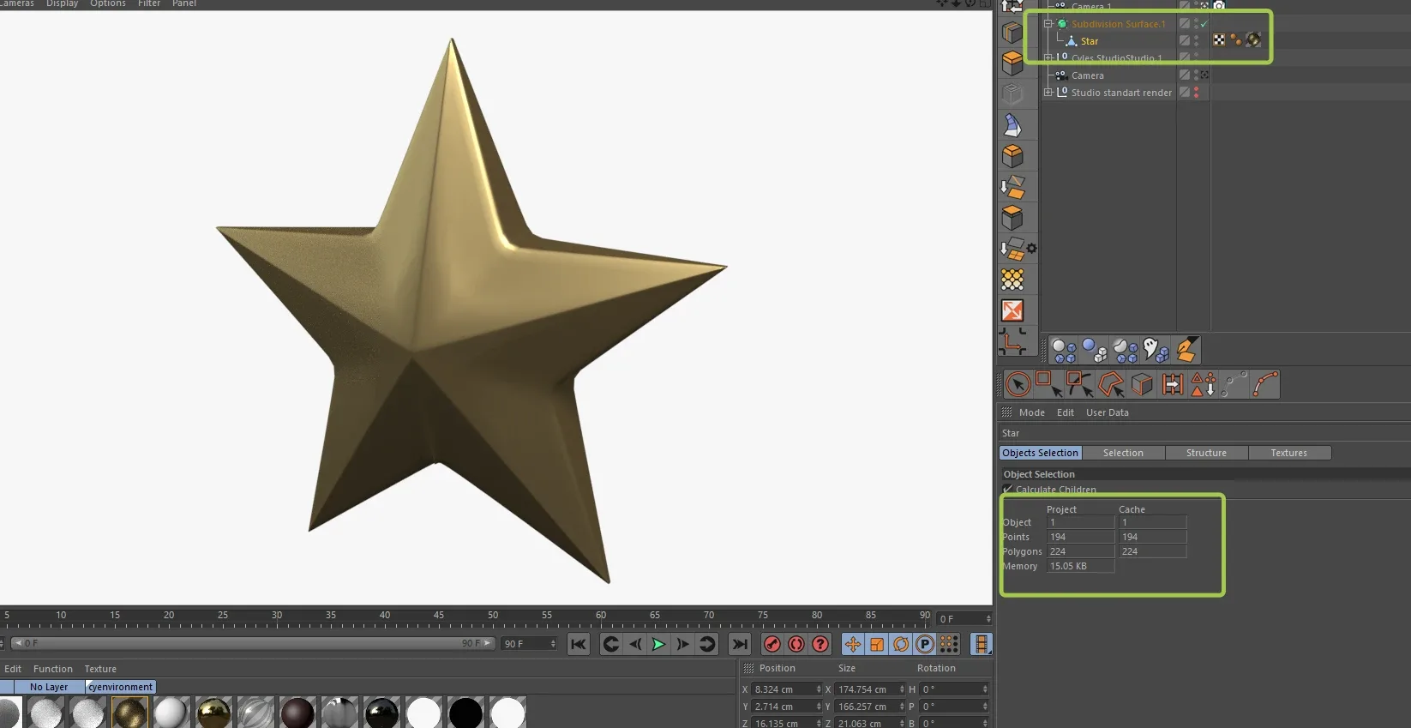This screenshot has width=1411, height=728.
Task: Click the orange pen and plane icon
Action: click(1187, 350)
